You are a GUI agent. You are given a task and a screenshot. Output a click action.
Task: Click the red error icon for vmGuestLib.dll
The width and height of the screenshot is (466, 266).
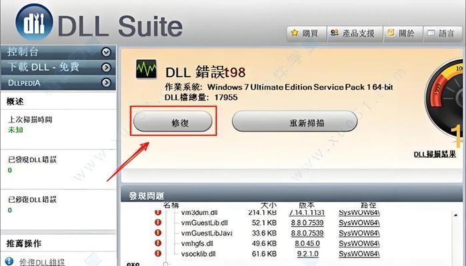click(x=158, y=222)
